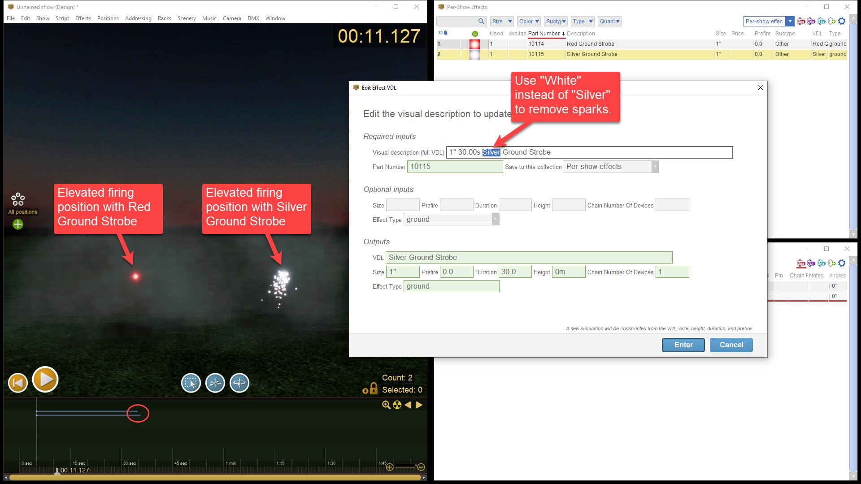
Task: Click the yellow radiation symbol icon
Action: [x=397, y=405]
